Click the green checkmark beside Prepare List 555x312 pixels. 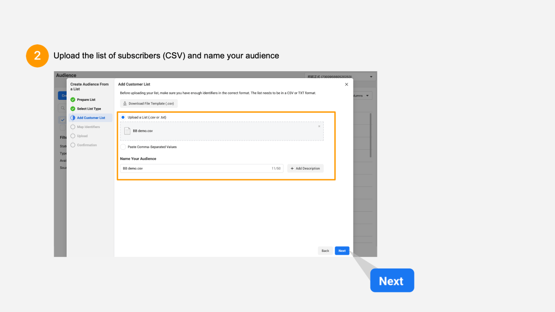click(x=73, y=99)
